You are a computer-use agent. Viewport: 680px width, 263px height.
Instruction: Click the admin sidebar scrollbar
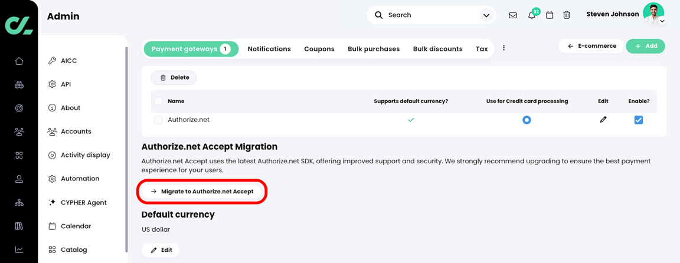pos(126,149)
